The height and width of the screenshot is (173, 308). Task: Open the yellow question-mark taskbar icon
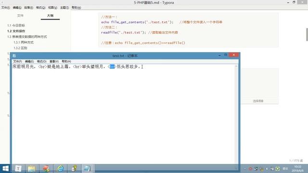(x=74, y=169)
